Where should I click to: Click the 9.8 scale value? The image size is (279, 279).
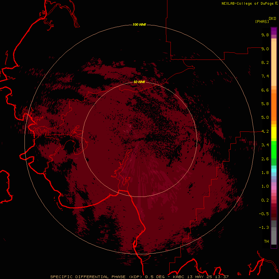pyautogui.click(x=265, y=35)
